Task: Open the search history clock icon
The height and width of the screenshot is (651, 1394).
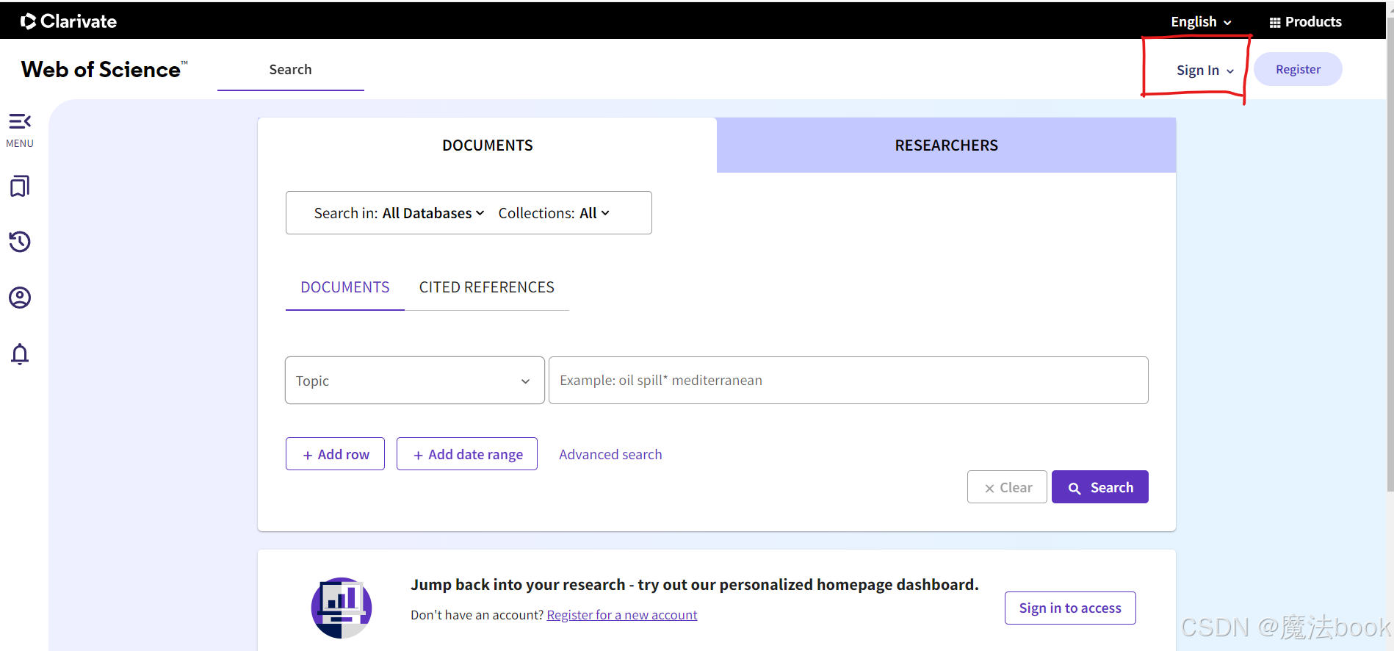Action: click(20, 242)
